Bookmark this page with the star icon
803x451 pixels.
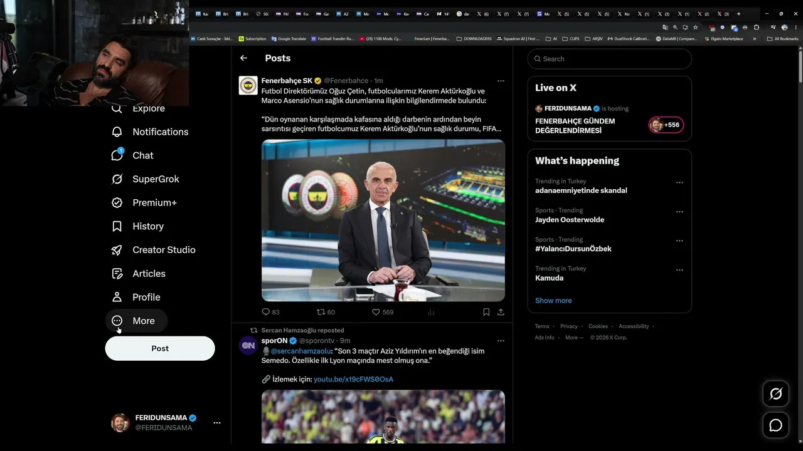(x=696, y=28)
